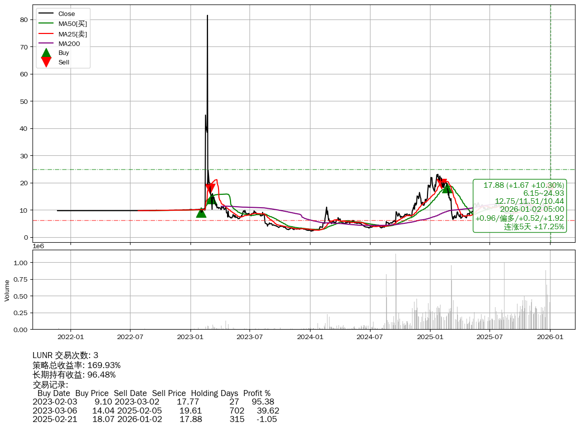Click the black Close line sample in legend

(46, 14)
